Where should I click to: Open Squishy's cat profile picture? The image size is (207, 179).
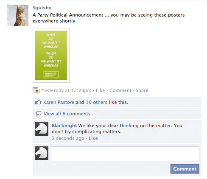pos(18,15)
